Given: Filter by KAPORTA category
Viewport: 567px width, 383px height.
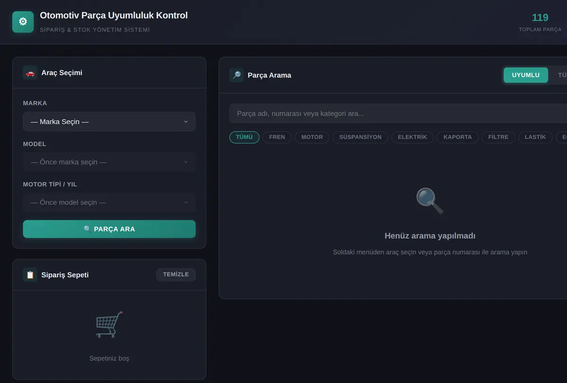Looking at the screenshot, I should pos(458,137).
